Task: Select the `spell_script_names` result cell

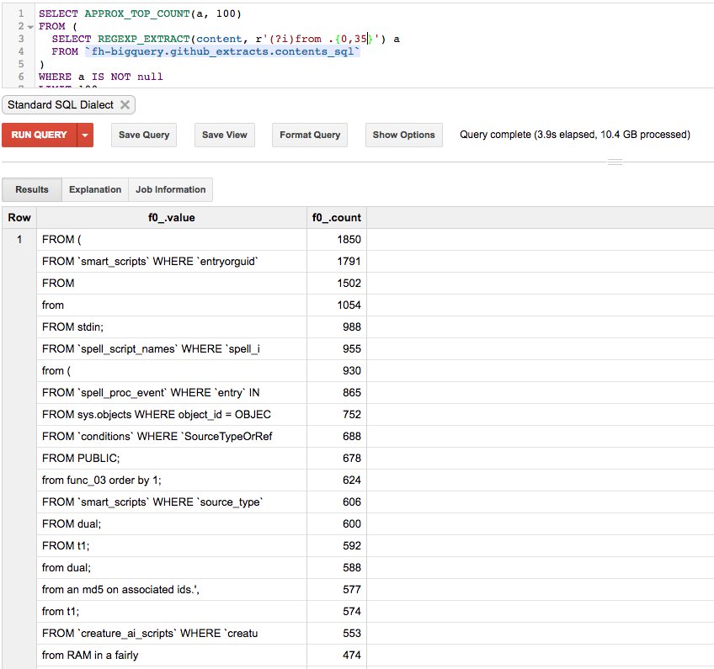Action: (x=172, y=348)
